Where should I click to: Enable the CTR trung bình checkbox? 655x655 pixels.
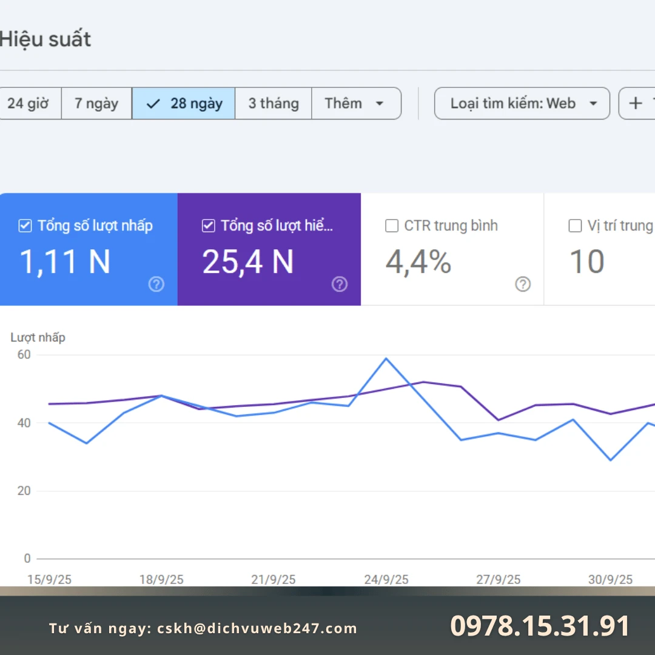[x=392, y=226]
